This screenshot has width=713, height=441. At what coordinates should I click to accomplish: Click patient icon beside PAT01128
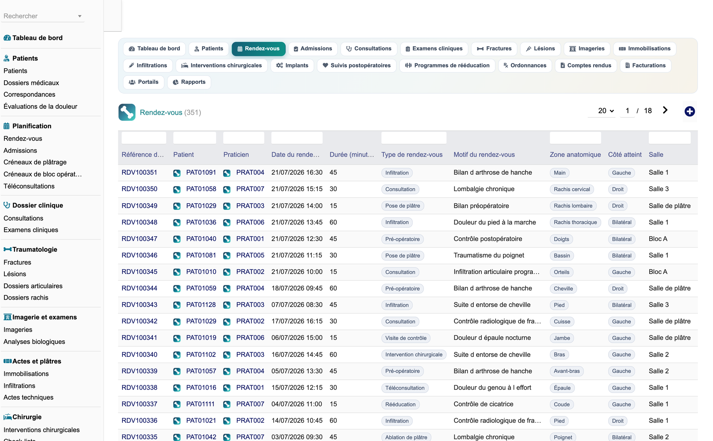point(177,305)
